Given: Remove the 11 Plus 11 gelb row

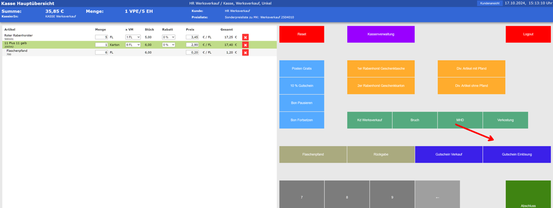Looking at the screenshot, I should (245, 45).
